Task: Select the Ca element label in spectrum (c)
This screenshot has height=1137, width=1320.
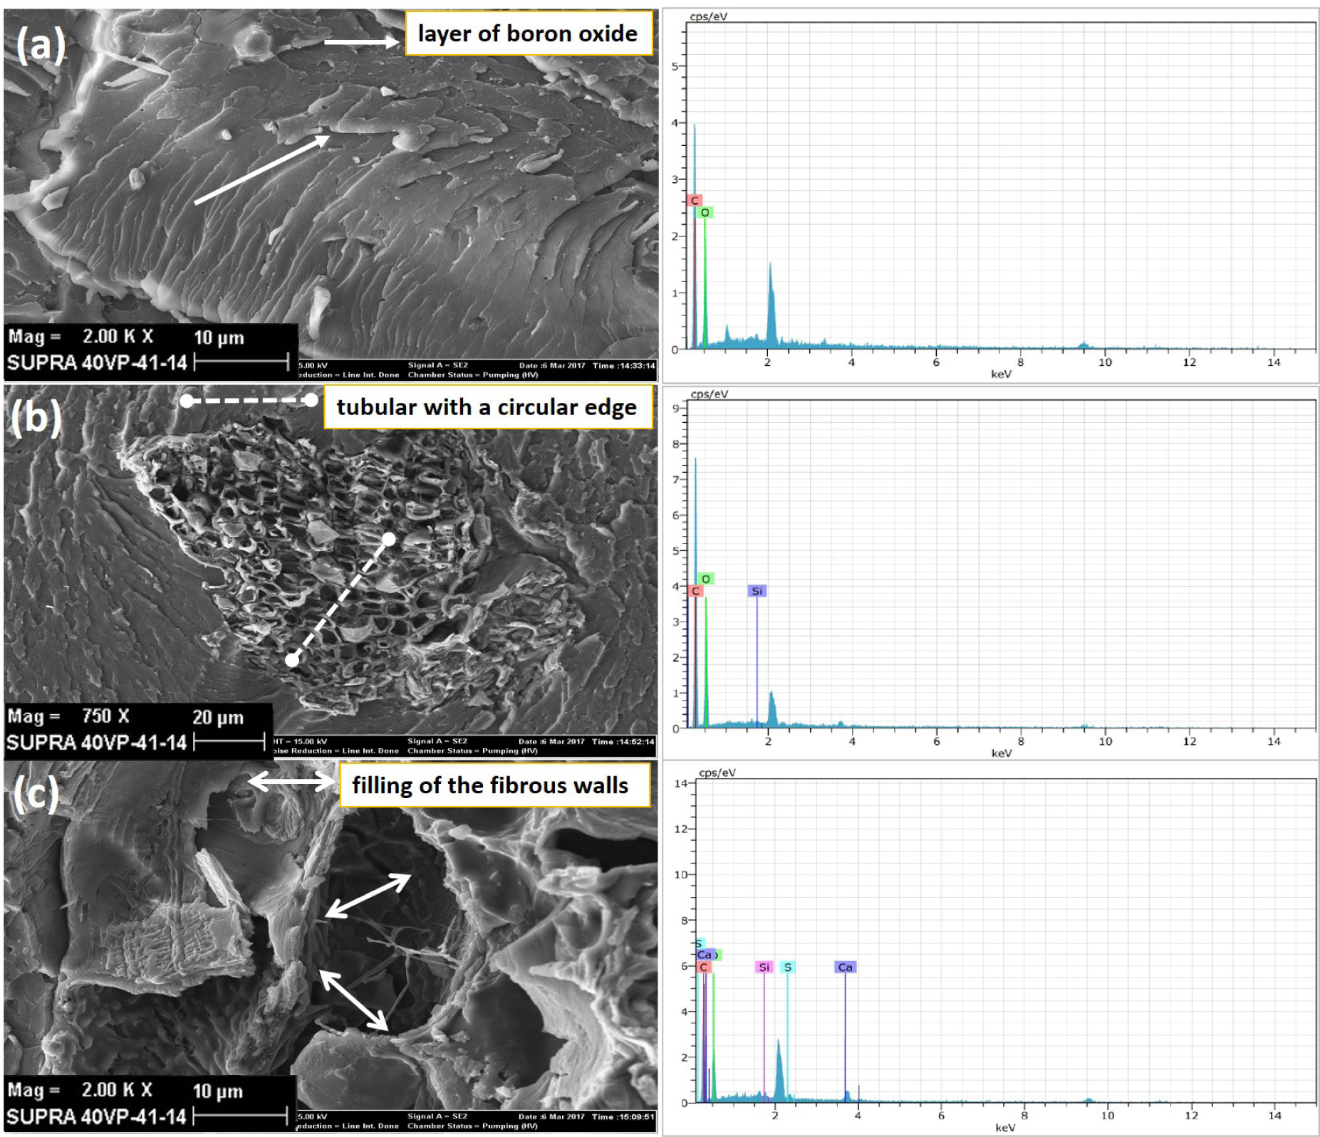Action: pyautogui.click(x=847, y=966)
